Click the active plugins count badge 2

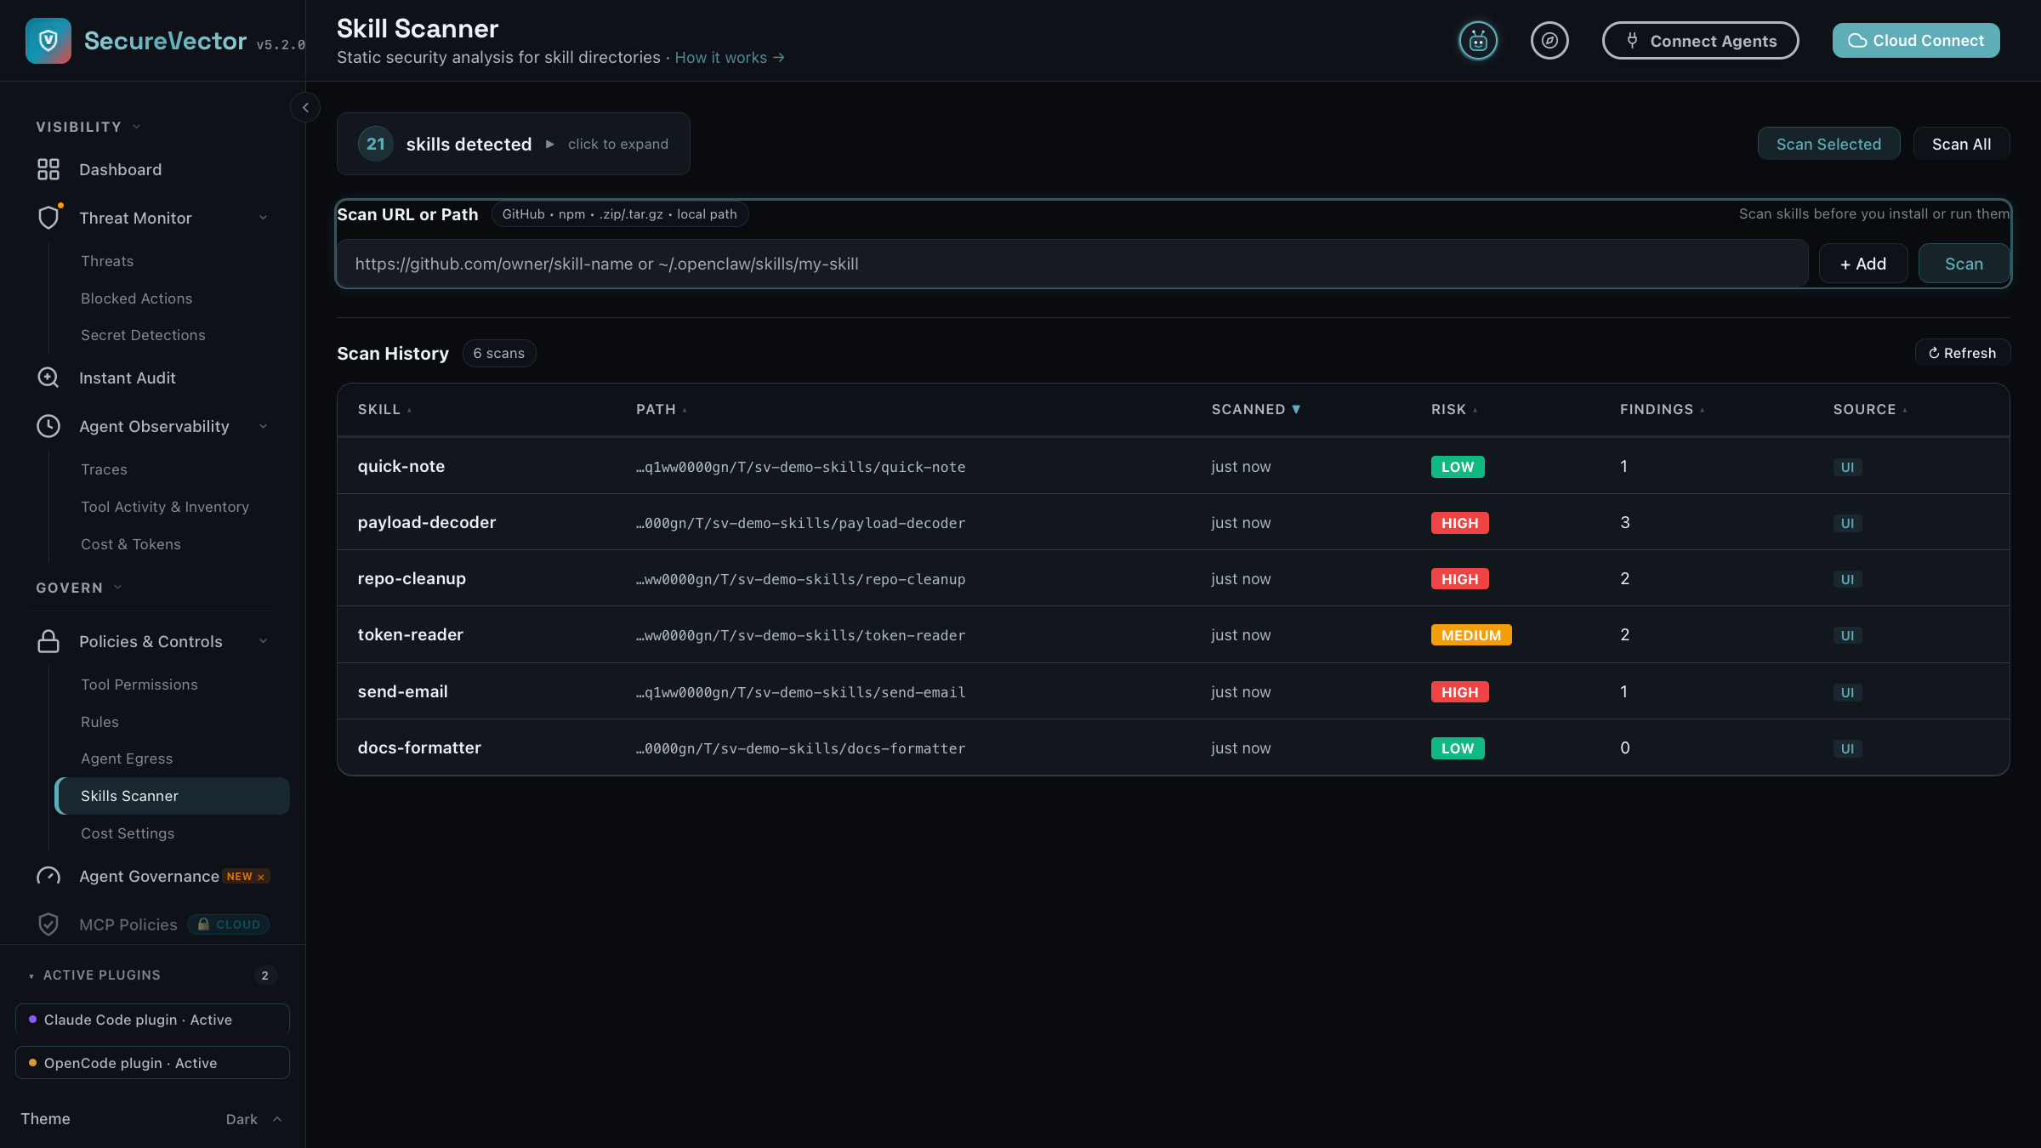click(265, 975)
